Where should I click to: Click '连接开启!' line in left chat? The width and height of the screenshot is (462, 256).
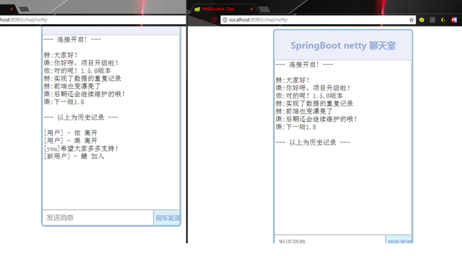click(x=72, y=39)
